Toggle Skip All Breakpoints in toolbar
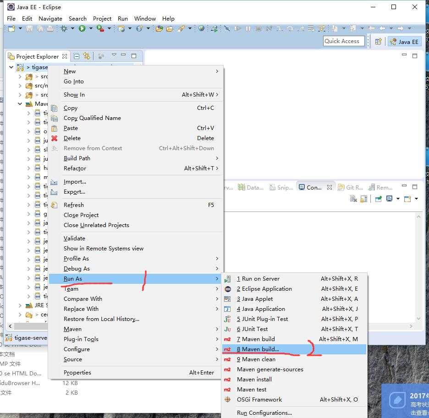The height and width of the screenshot is (418, 429). coord(227,28)
